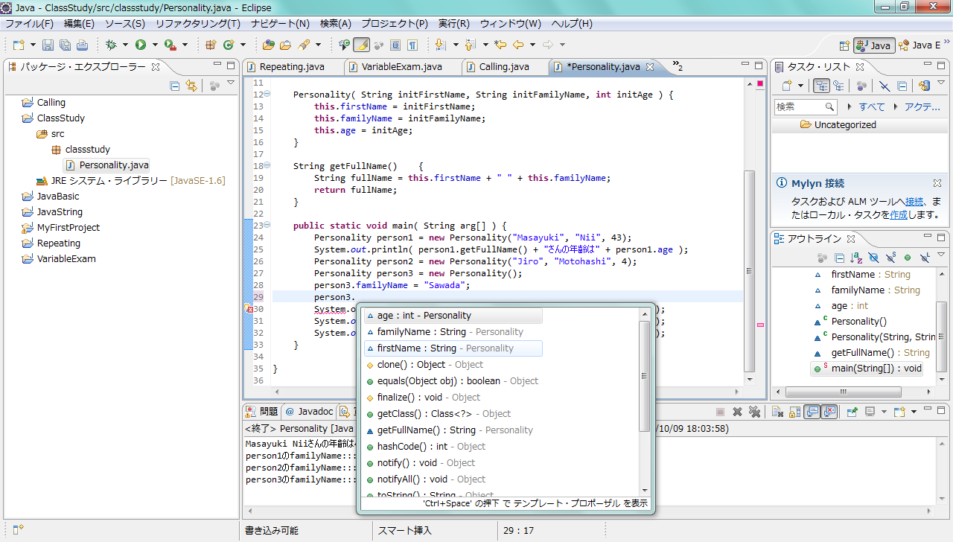Screen dimensions: 953x542
Task: Click the 接続 link in Mylyn panel
Action: [914, 201]
